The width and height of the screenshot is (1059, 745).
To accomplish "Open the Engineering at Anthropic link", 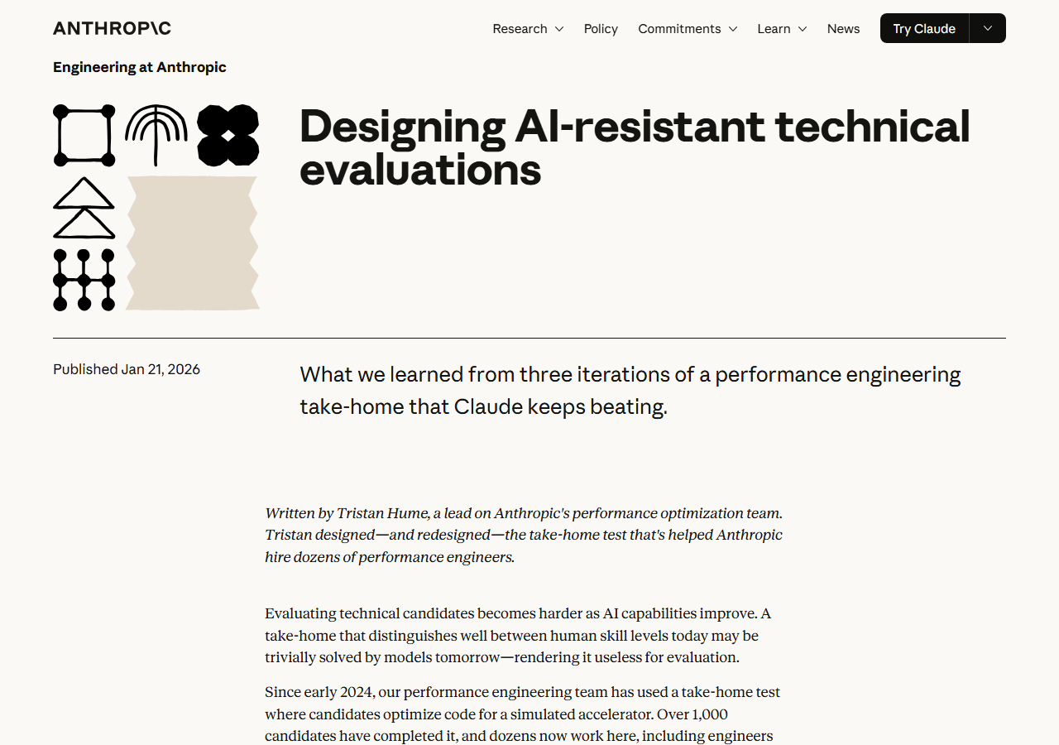I will 140,67.
